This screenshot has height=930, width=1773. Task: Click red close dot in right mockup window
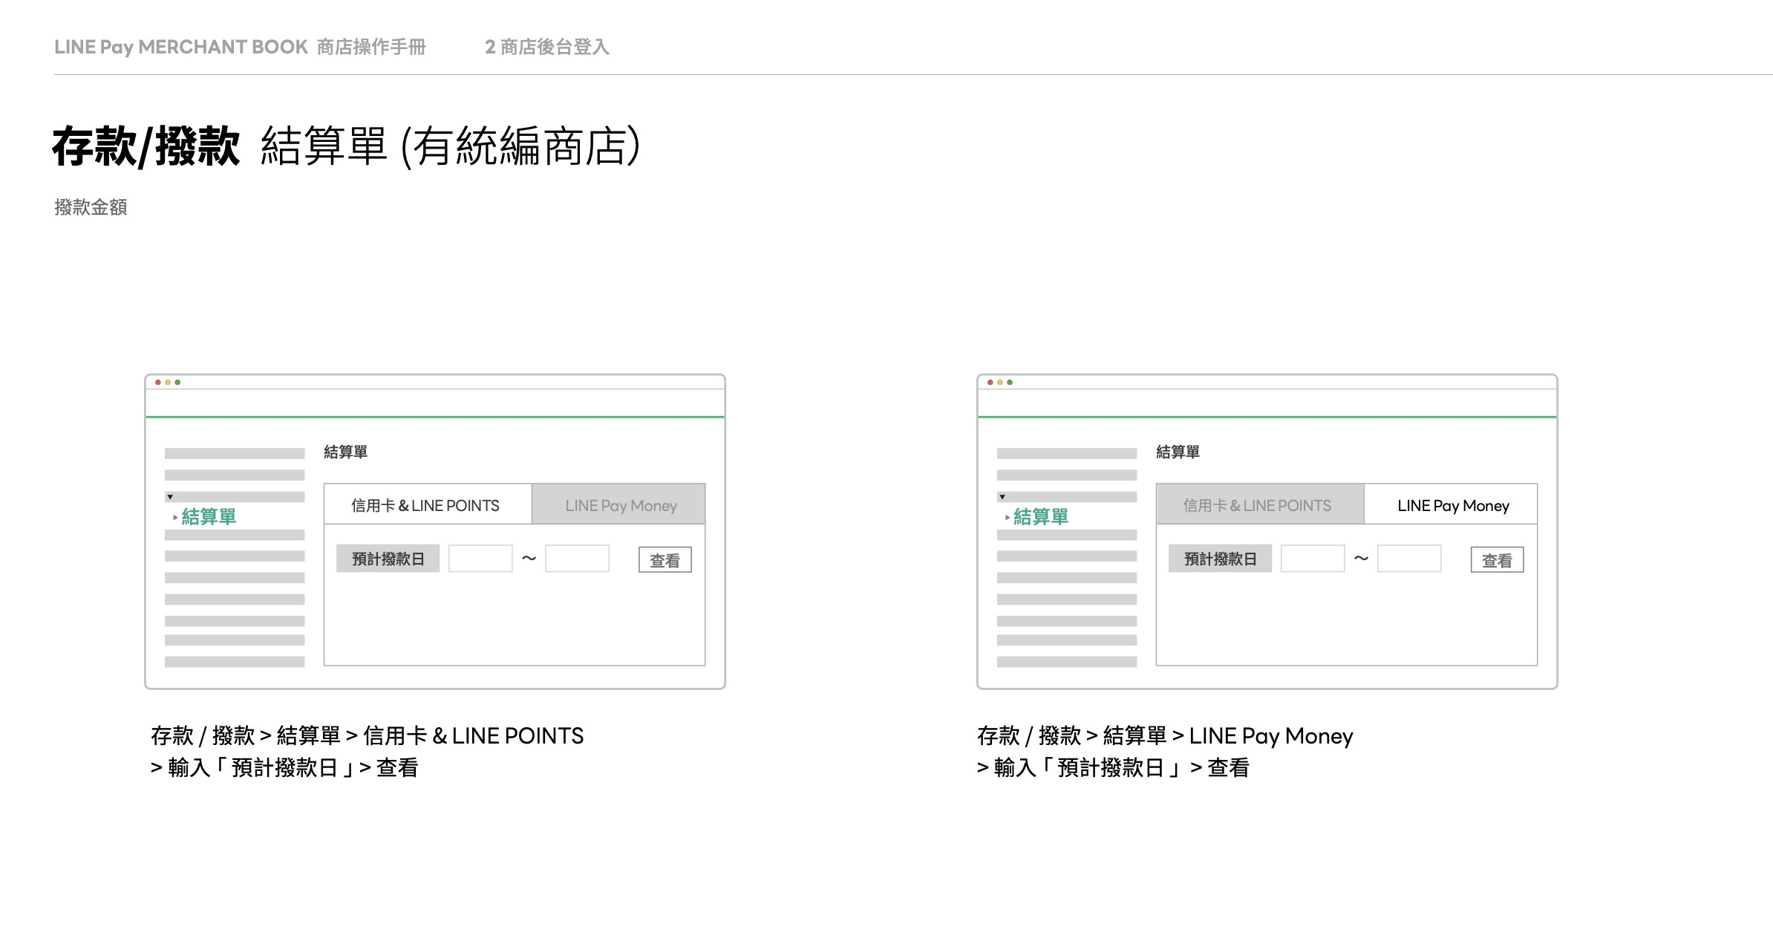coord(990,383)
